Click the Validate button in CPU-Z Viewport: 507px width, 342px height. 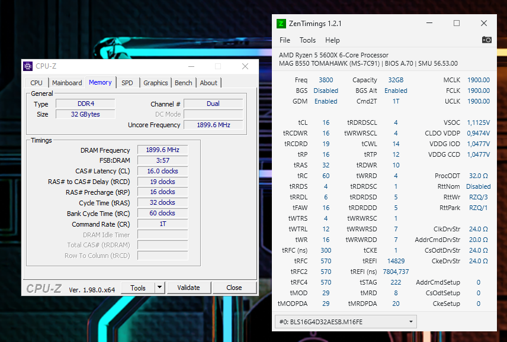pos(188,288)
